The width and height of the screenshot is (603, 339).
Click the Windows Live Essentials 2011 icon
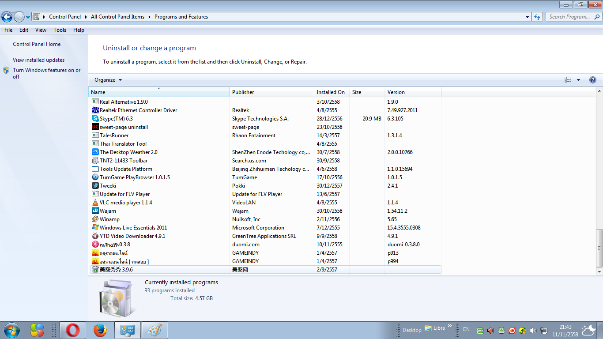pyautogui.click(x=95, y=228)
